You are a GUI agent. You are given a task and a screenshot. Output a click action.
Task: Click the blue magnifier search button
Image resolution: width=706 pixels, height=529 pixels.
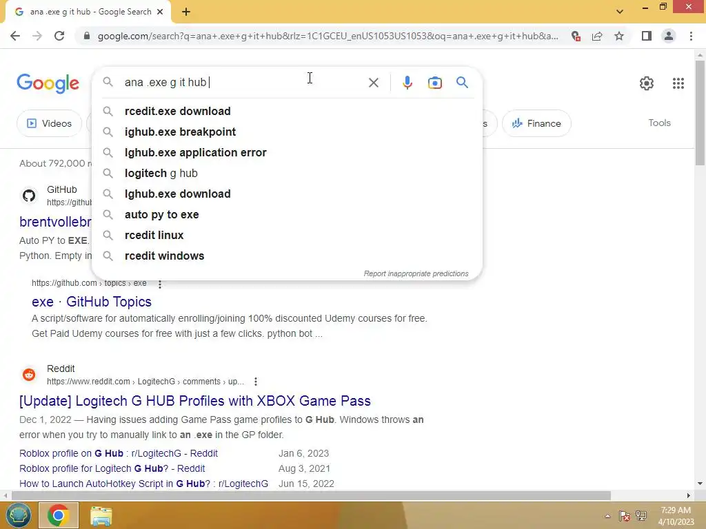[462, 83]
